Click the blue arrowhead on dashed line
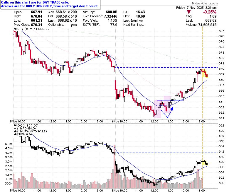This screenshot has height=193, width=229. (172, 109)
